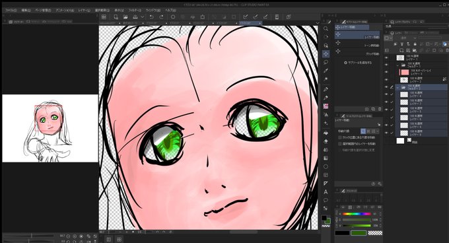Select the green sub color swatch at bottom
Screen dimensions: 449x243
click(359, 233)
